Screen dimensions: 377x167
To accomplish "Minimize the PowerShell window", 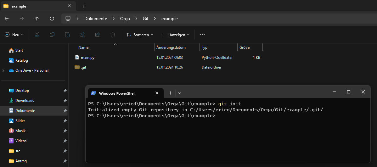I will (x=334, y=92).
